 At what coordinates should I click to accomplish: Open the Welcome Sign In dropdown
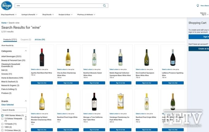(x=204, y=14)
